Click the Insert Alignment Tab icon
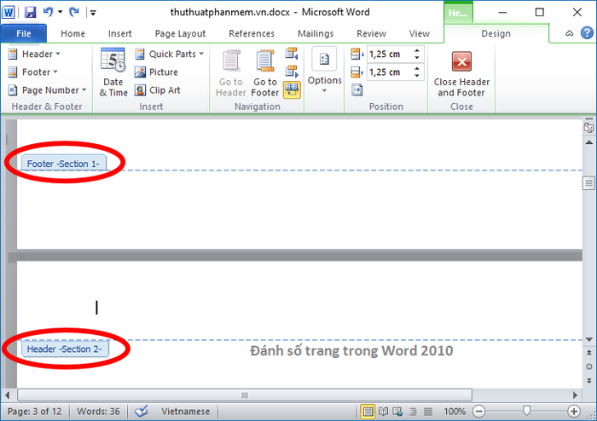Viewport: 597px width, 421px height. pos(356,90)
